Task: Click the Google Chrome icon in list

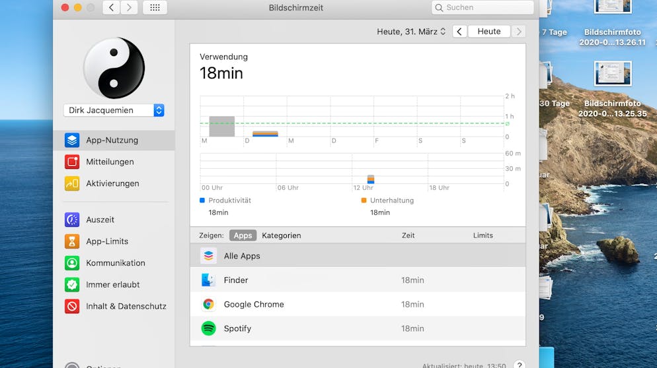Action: [208, 304]
